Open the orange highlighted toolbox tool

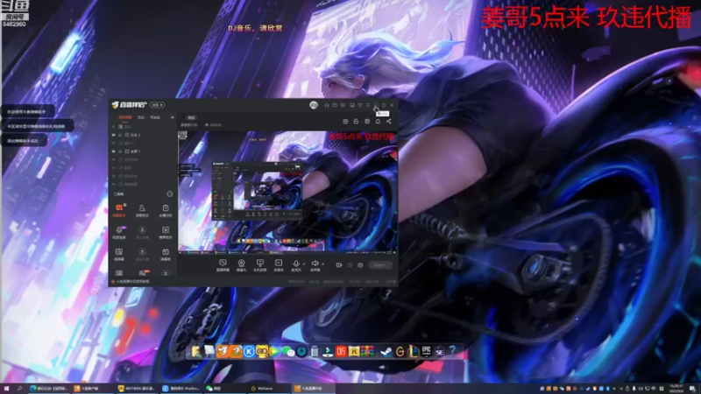tap(119, 210)
